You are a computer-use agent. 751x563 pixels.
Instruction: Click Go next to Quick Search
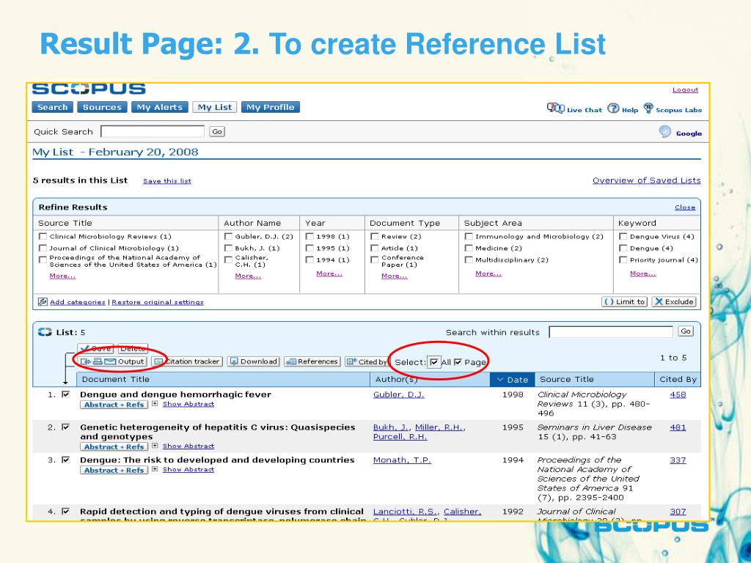[x=217, y=132]
